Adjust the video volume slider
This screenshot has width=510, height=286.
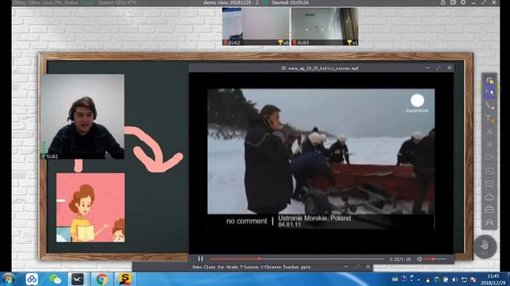436,259
